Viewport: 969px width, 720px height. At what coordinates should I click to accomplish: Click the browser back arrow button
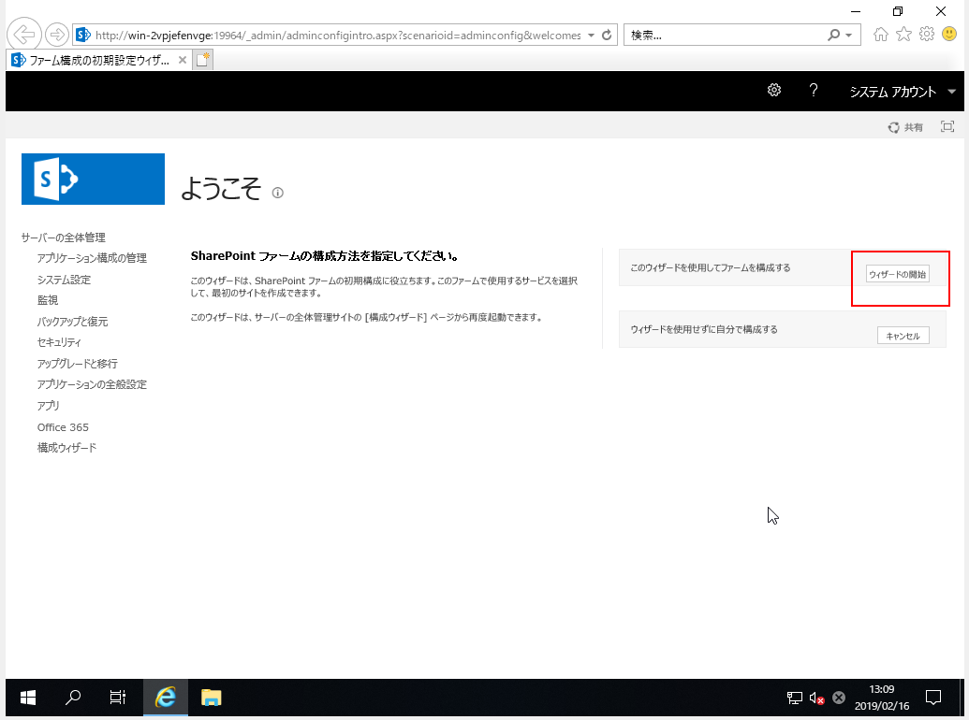[x=24, y=35]
